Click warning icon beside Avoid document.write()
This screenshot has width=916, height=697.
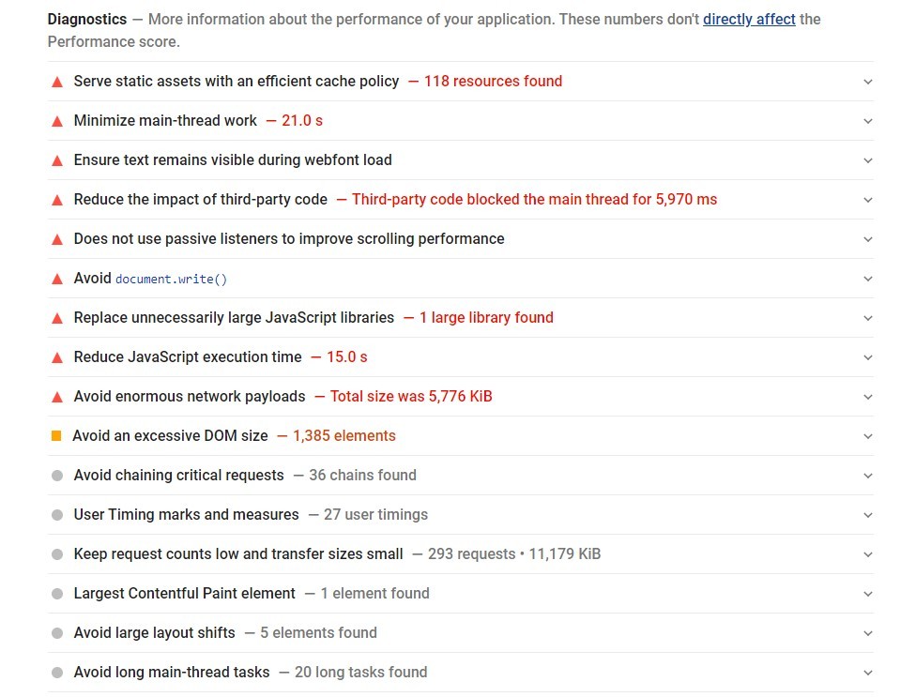[x=57, y=279]
